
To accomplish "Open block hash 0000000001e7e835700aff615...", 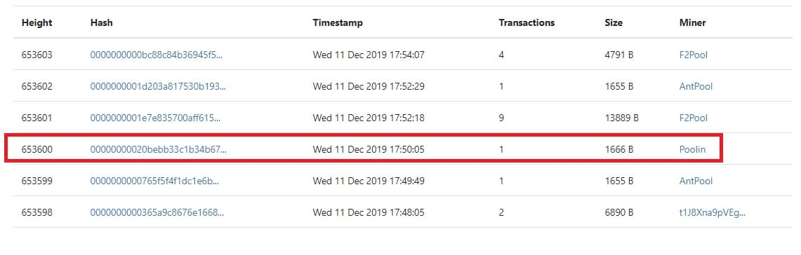I will coord(157,118).
